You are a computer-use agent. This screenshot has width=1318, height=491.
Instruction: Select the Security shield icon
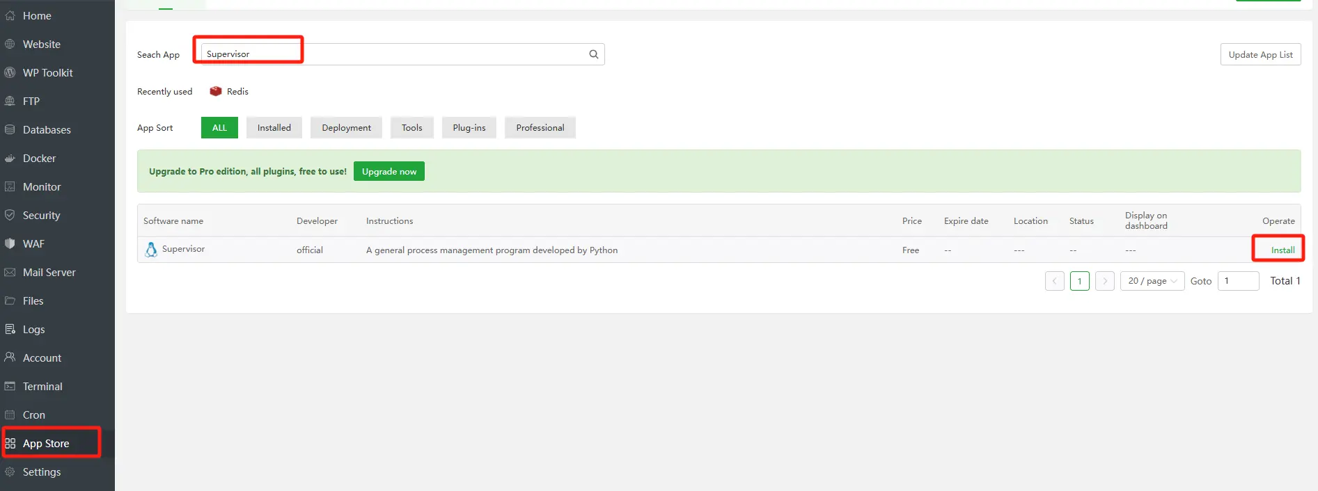tap(10, 215)
